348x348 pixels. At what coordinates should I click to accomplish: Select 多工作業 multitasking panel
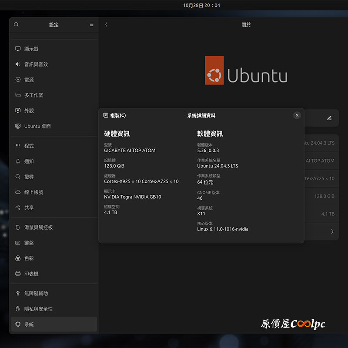pyautogui.click(x=33, y=95)
